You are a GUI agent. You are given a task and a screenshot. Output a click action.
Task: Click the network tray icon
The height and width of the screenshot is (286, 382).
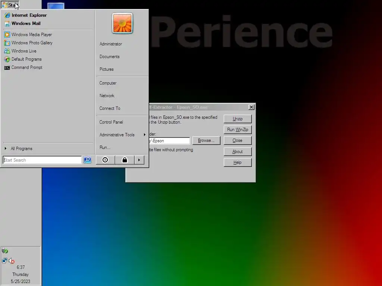tap(4, 261)
